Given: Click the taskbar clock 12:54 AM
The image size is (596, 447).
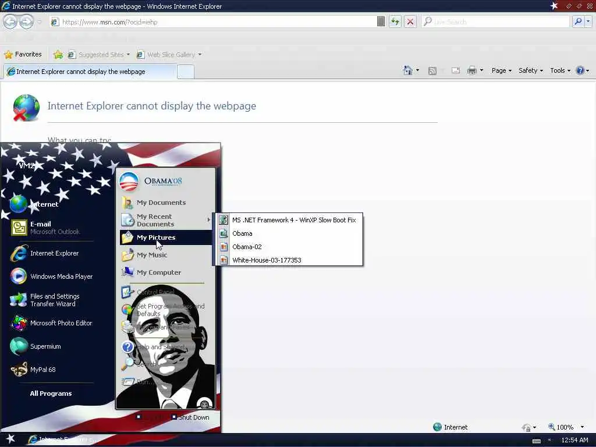Looking at the screenshot, I should 574,440.
